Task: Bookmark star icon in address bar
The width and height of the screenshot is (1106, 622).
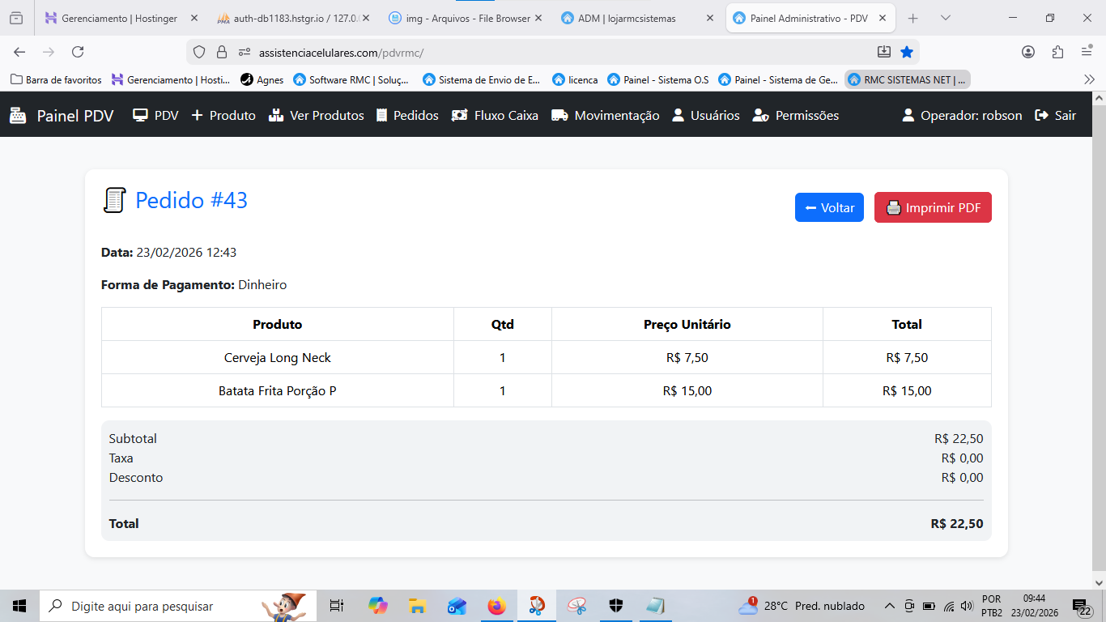Action: [907, 52]
